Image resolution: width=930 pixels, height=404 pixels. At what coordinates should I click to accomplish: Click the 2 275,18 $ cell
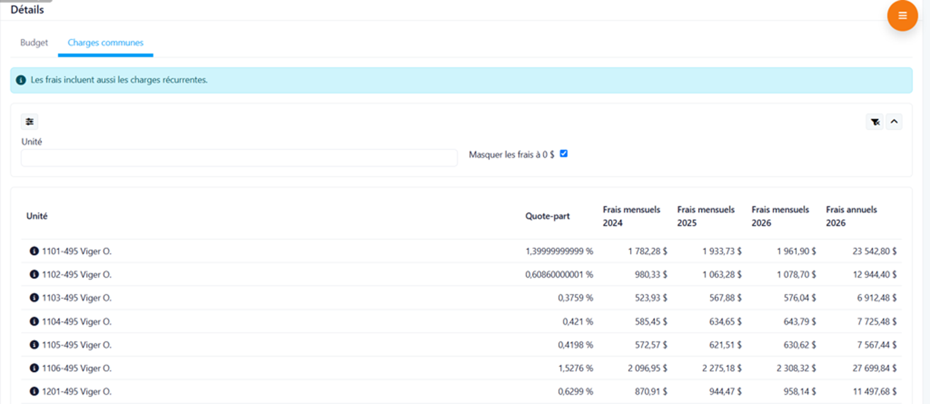[722, 368]
